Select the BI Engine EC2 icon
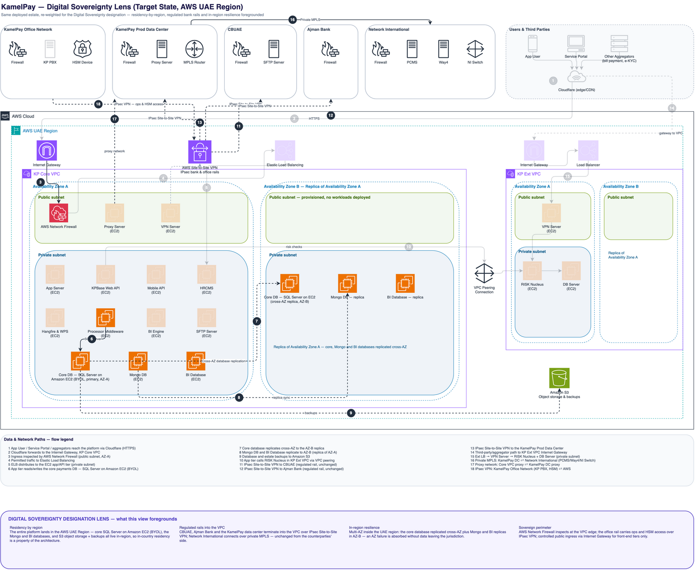695x570 pixels. pyautogui.click(x=156, y=318)
